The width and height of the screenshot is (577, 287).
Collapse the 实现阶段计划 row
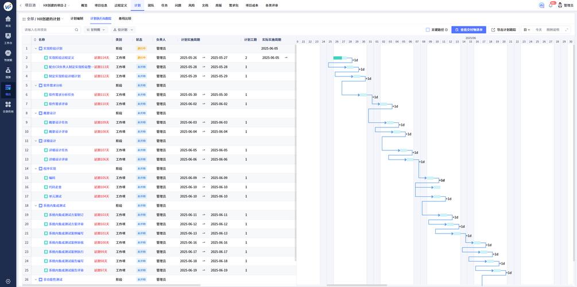click(x=36, y=48)
